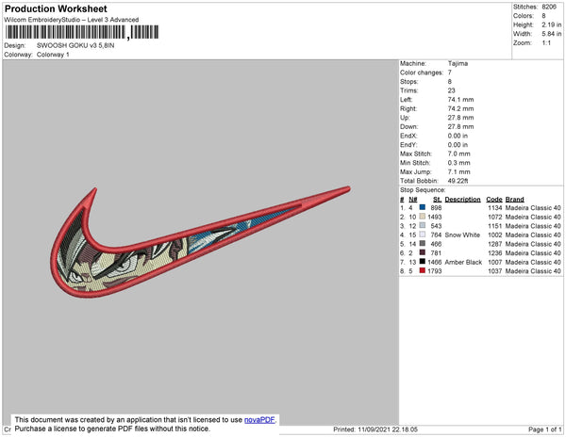Click code '1151' in stop 3 row

[495, 226]
